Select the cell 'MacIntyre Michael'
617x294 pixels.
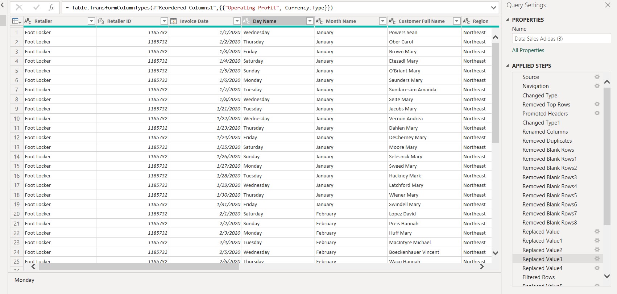coord(424,243)
